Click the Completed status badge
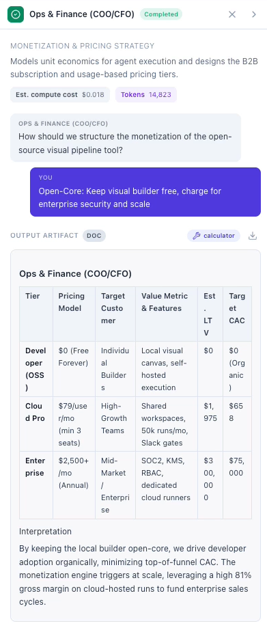Image resolution: width=267 pixels, height=630 pixels. pyautogui.click(x=161, y=14)
